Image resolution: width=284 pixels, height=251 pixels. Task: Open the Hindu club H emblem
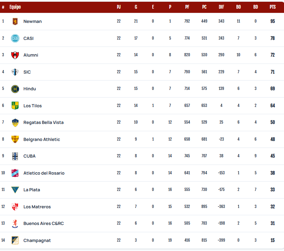point(15,89)
